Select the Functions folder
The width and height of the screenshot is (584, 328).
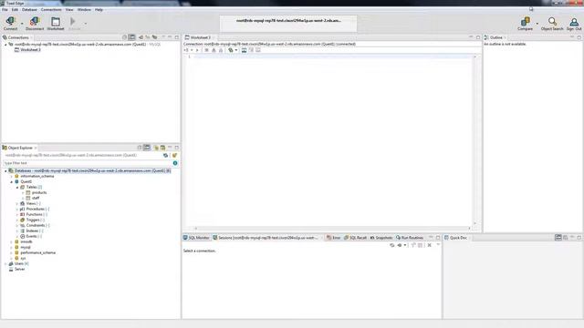tap(34, 215)
